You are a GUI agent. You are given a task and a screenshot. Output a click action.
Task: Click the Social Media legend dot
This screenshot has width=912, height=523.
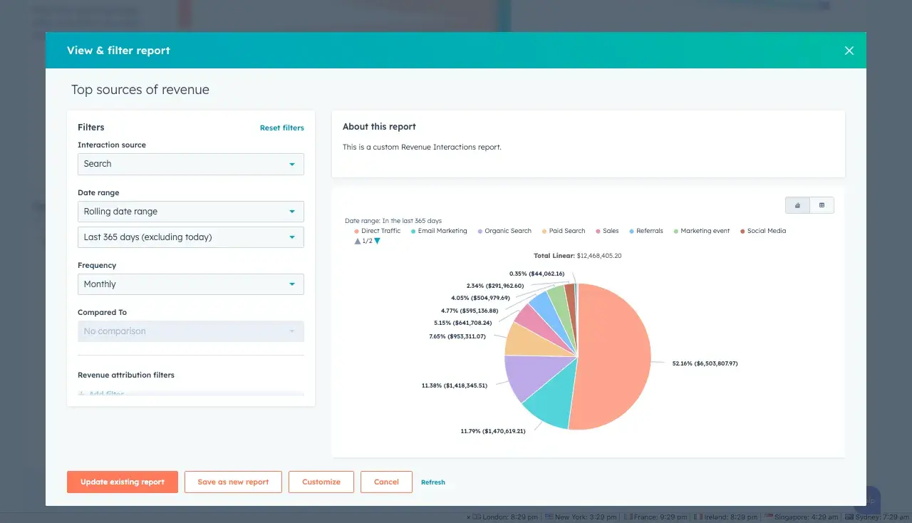click(x=742, y=231)
